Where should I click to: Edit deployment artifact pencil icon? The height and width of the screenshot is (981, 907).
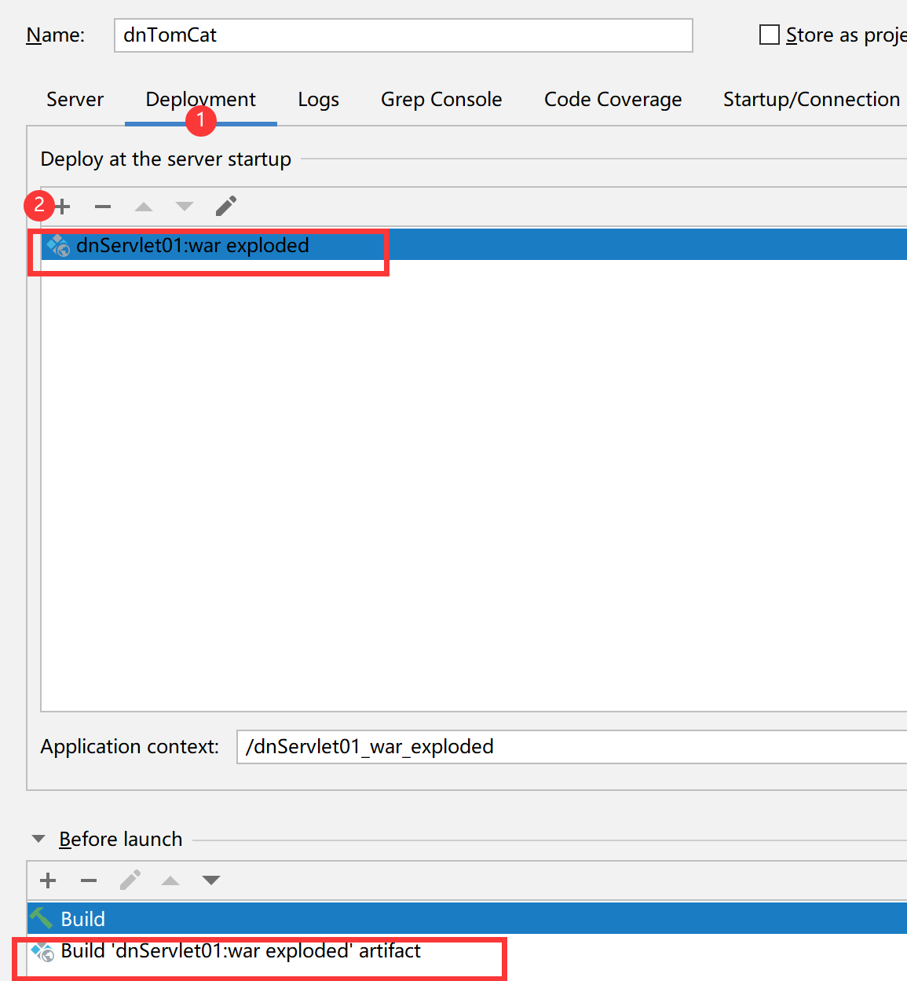click(x=226, y=206)
